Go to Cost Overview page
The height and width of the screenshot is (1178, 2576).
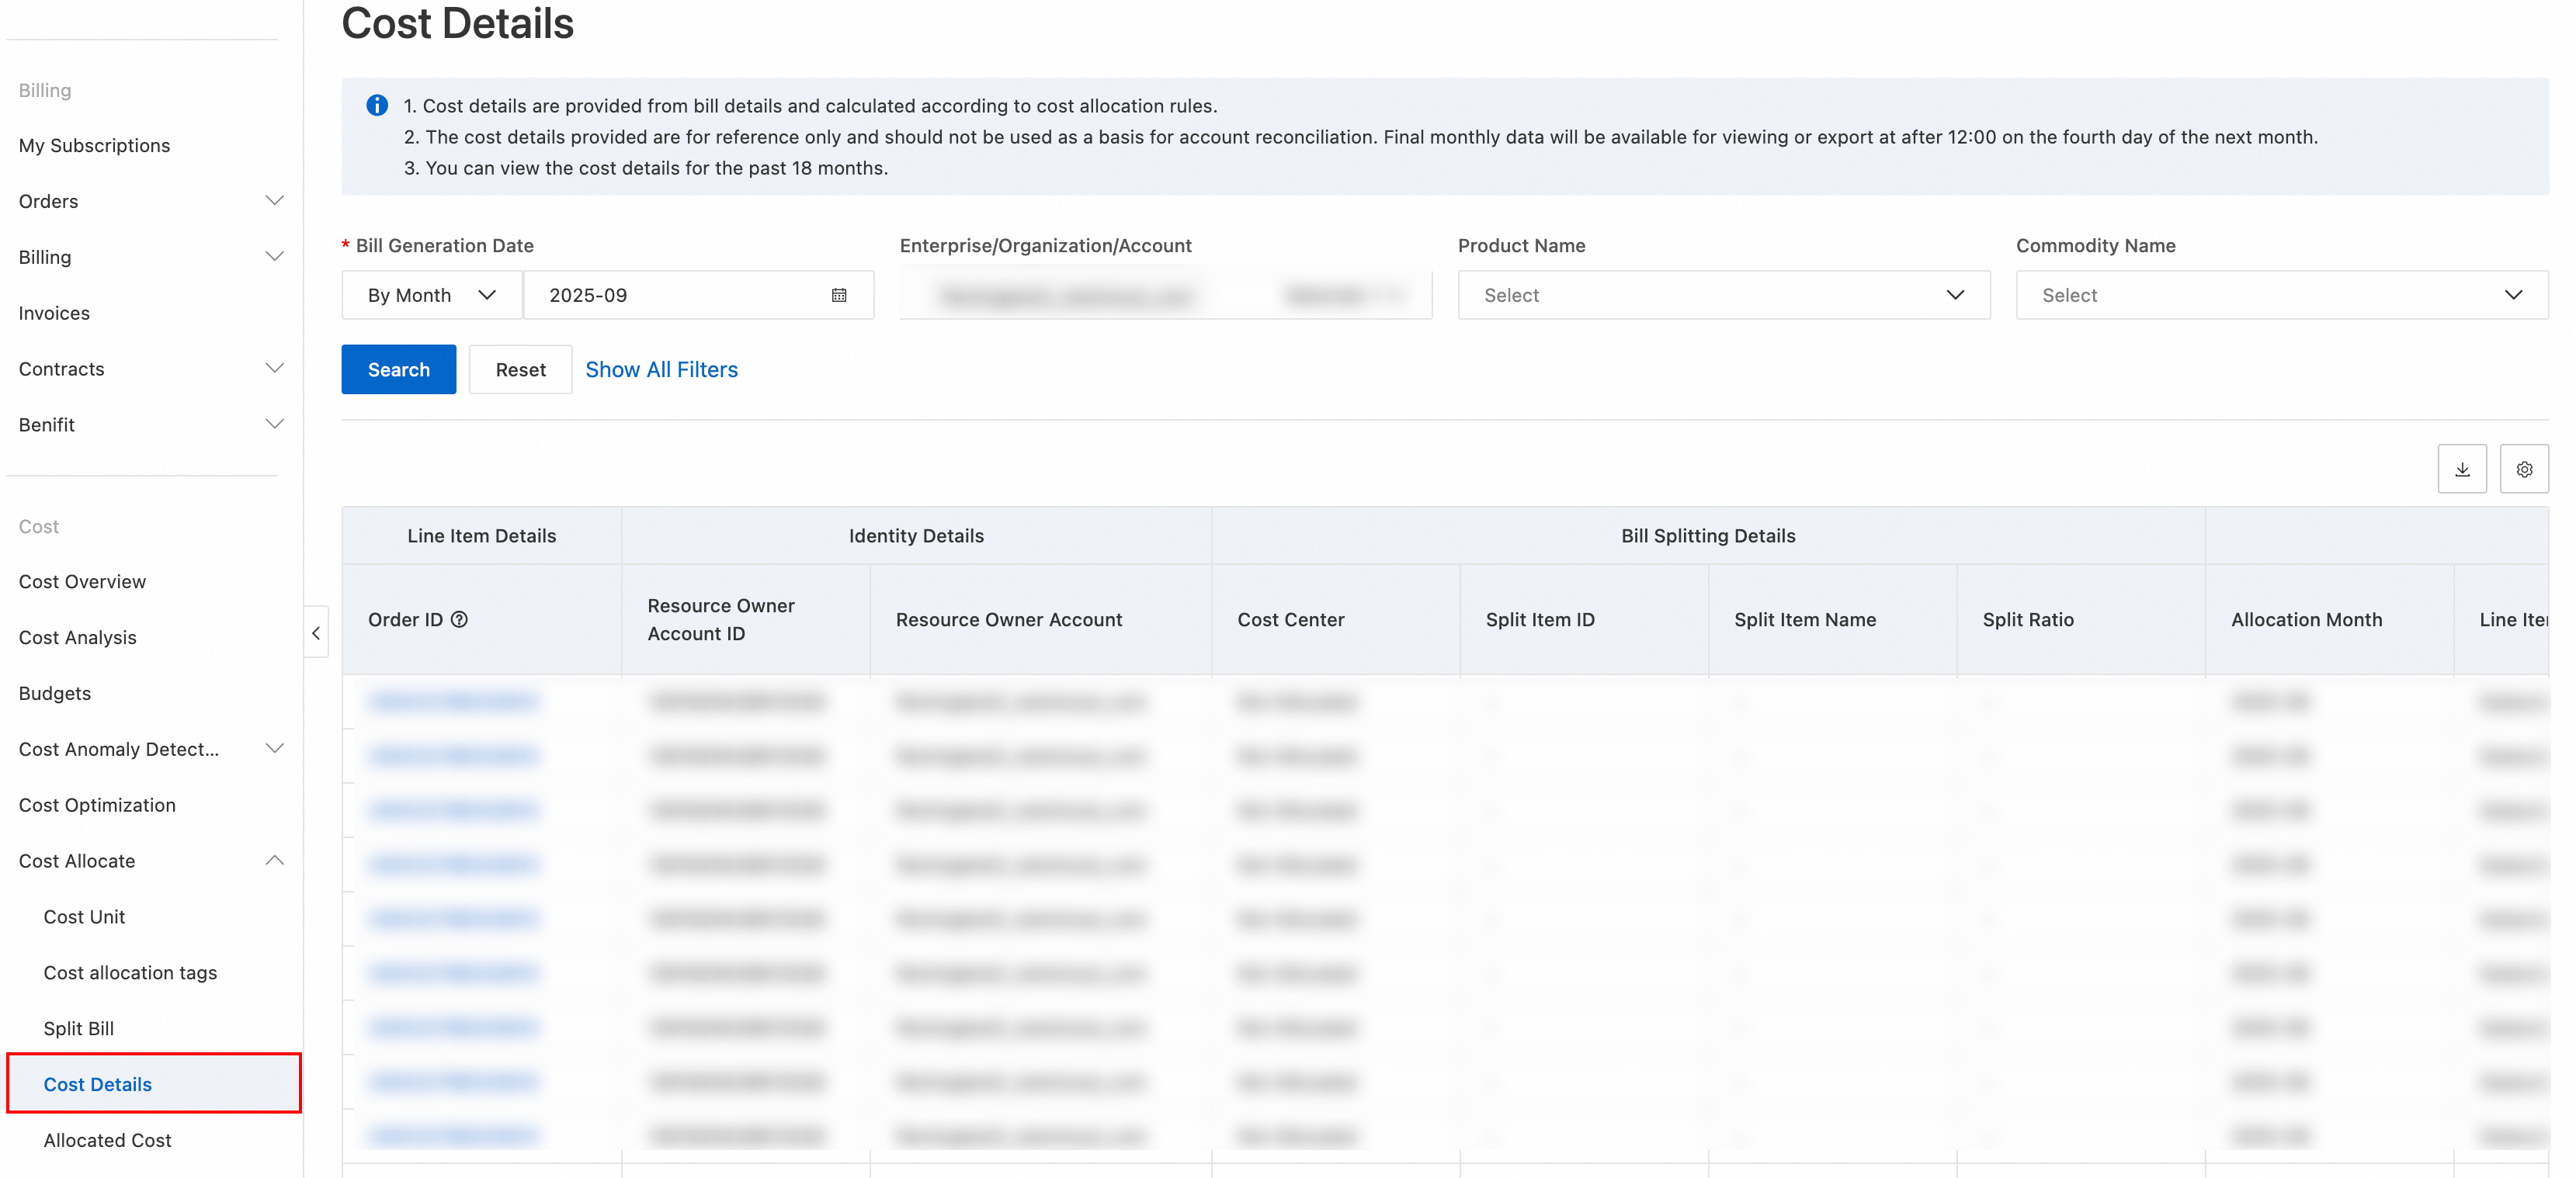pos(82,581)
